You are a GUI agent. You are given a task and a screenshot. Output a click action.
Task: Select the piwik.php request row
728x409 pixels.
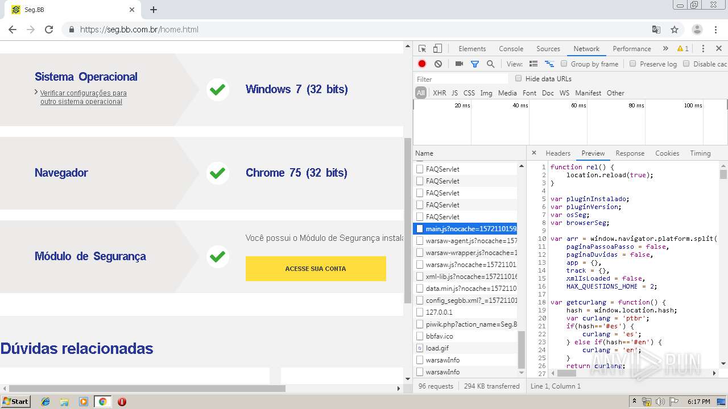pyautogui.click(x=465, y=324)
